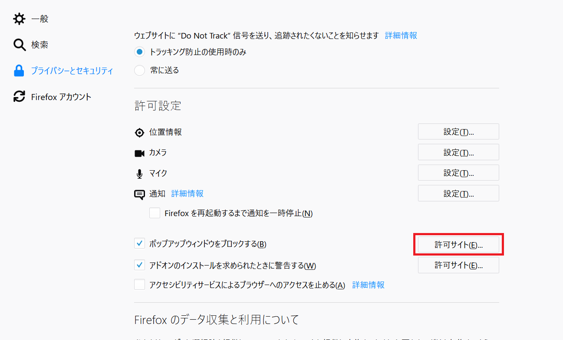Click the location (位置情報) target icon
The width and height of the screenshot is (563, 340).
pos(139,133)
